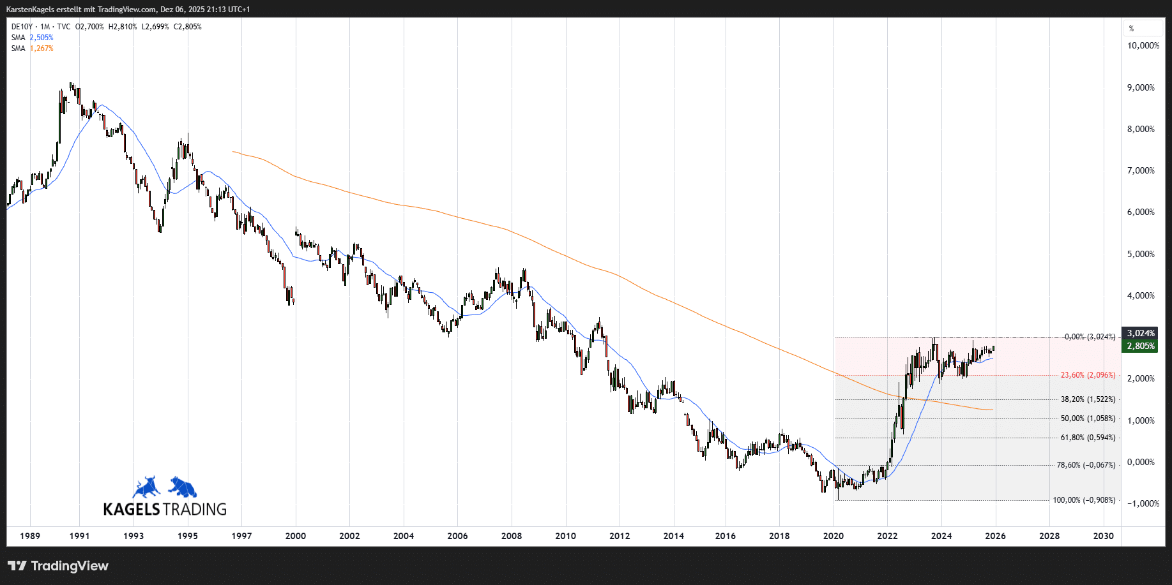The height and width of the screenshot is (585, 1172).
Task: Click the green 2,805% current price tag
Action: tap(1140, 346)
